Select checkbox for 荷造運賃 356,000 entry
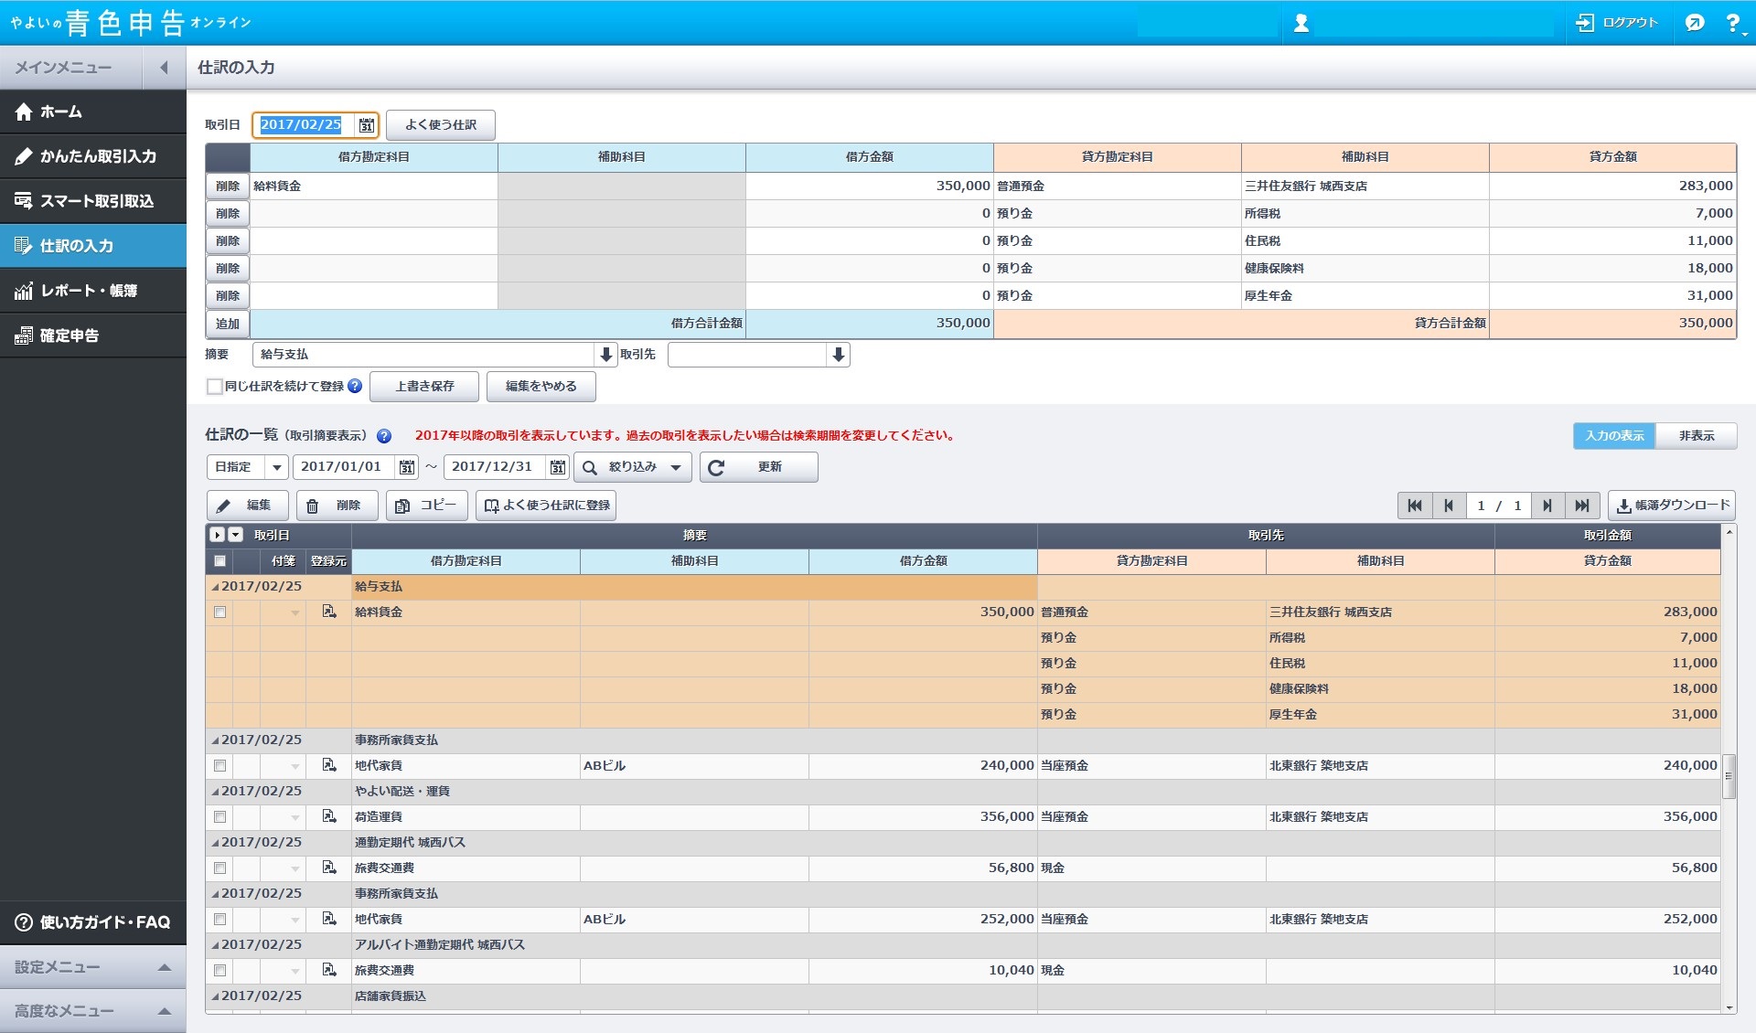 [x=219, y=817]
